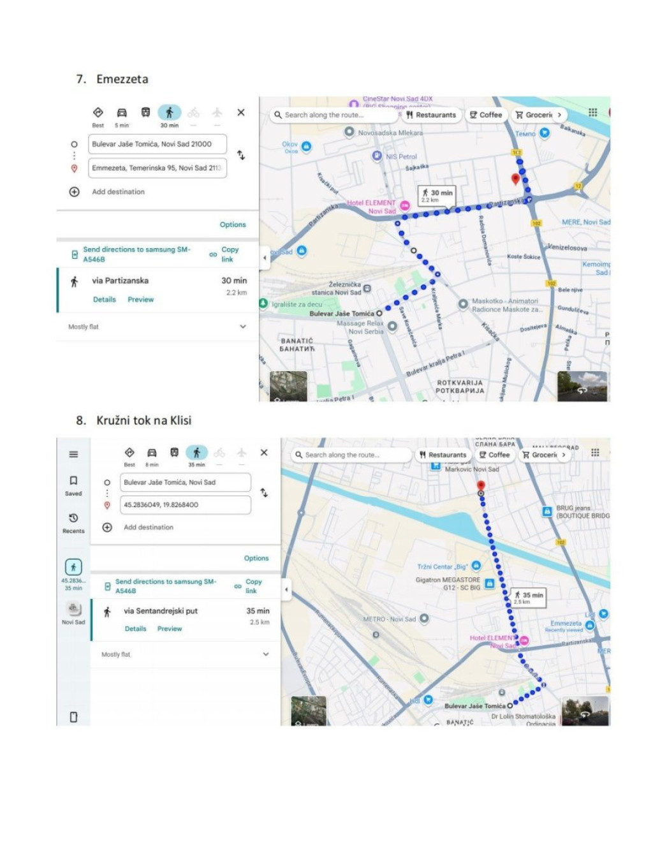Screen dimensions: 653x868
Task: Select driving mode in top directions panel
Action: click(x=121, y=113)
